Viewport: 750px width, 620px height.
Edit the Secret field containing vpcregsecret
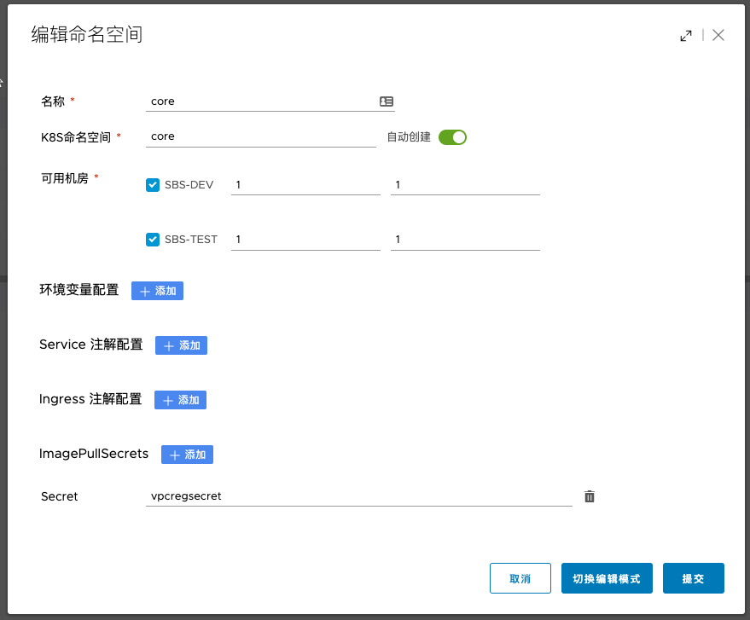tap(358, 496)
